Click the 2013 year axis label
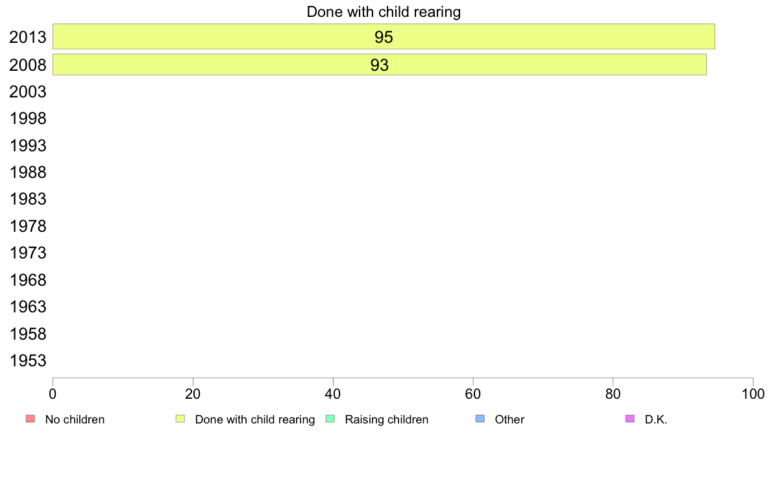The height and width of the screenshot is (478, 771). coord(27,38)
